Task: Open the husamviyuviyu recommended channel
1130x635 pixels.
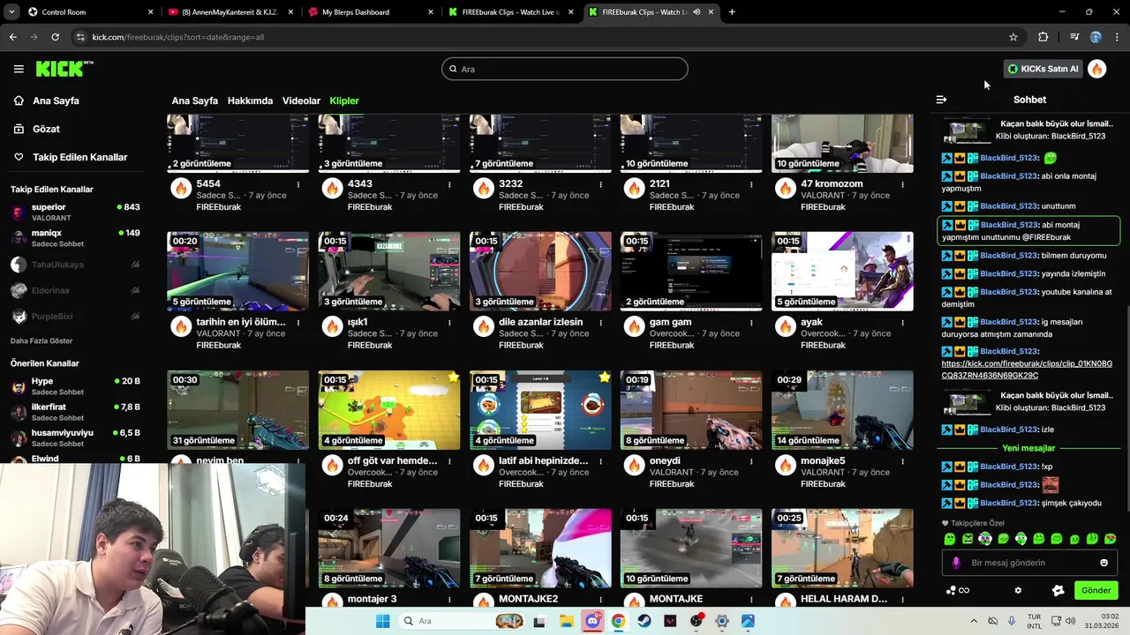Action: tap(75, 437)
